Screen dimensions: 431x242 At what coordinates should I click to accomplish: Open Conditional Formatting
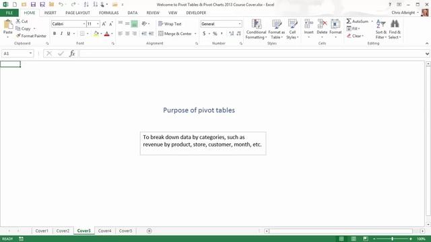tap(256, 29)
